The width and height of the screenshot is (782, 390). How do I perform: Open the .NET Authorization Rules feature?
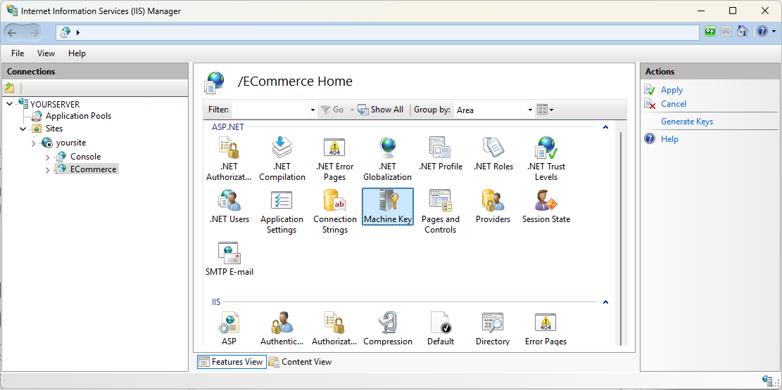point(229,159)
